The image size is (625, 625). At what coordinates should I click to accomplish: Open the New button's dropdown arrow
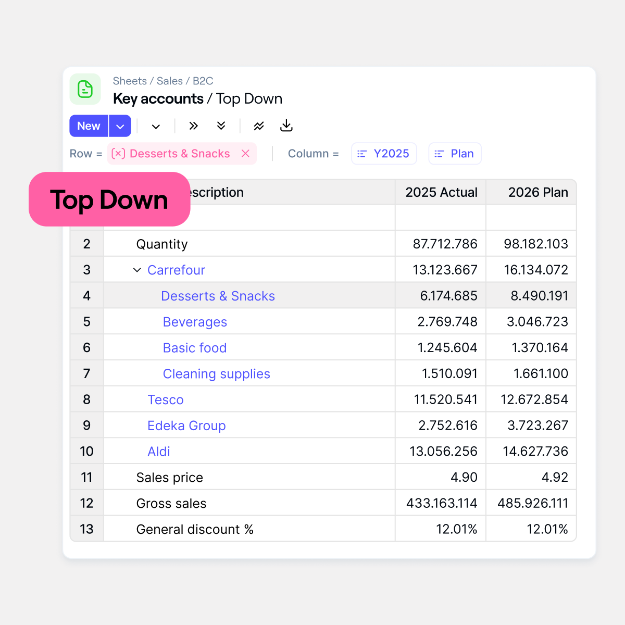click(120, 126)
